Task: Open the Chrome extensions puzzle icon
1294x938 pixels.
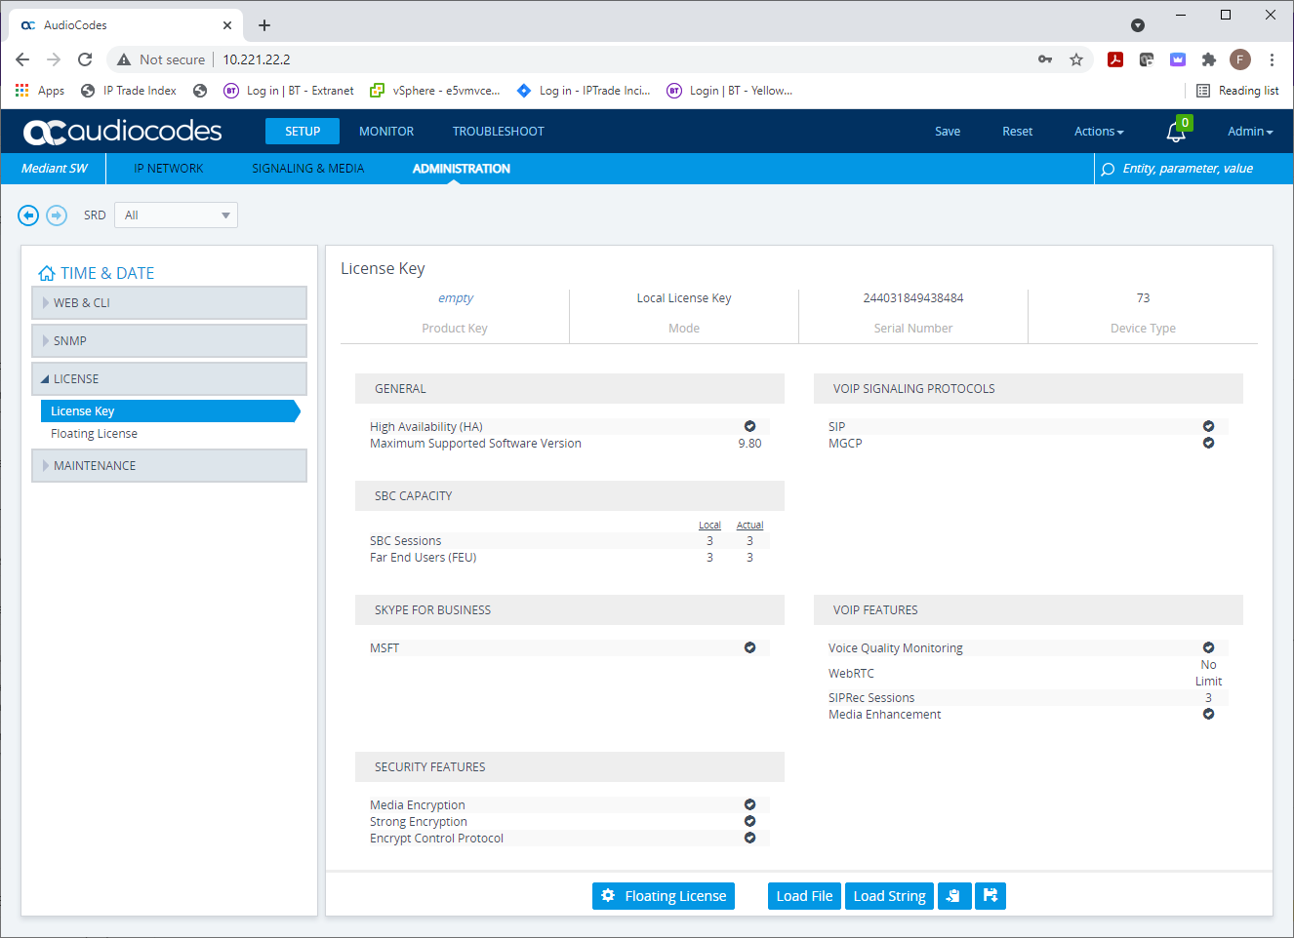Action: [1209, 59]
